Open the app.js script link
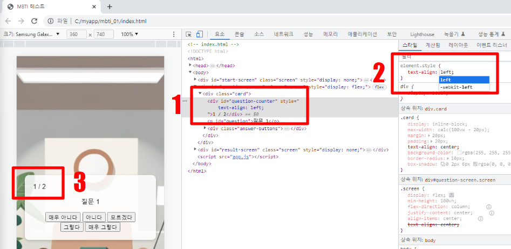The width and height of the screenshot is (511, 249). [240, 157]
